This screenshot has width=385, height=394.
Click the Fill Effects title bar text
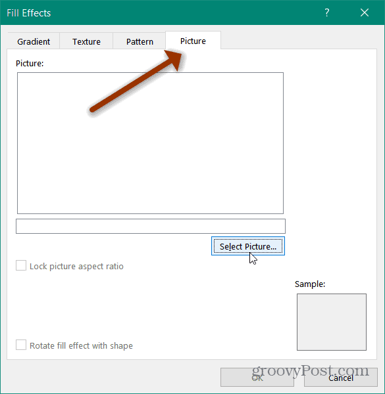29,13
